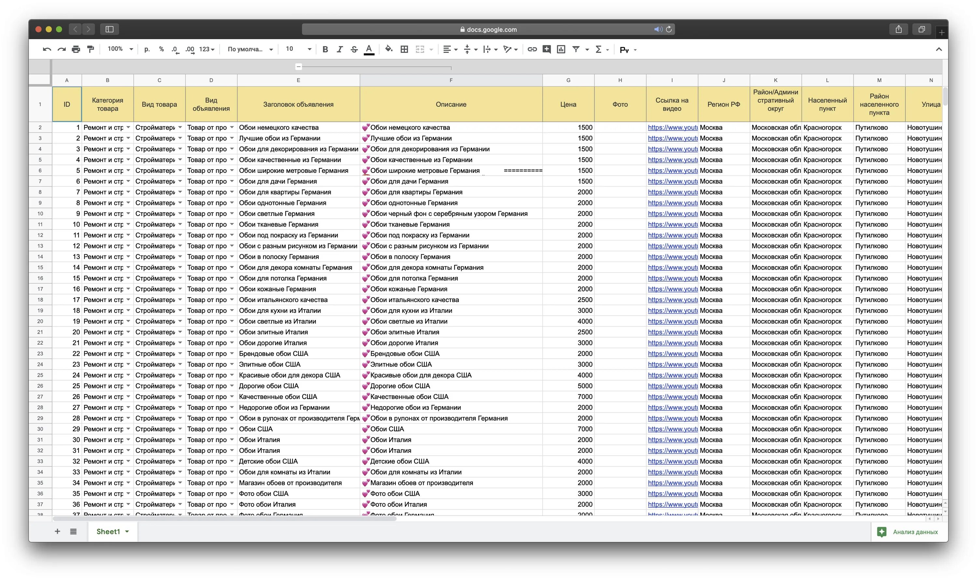This screenshot has height=580, width=977.
Task: Click the redo icon
Action: 61,49
